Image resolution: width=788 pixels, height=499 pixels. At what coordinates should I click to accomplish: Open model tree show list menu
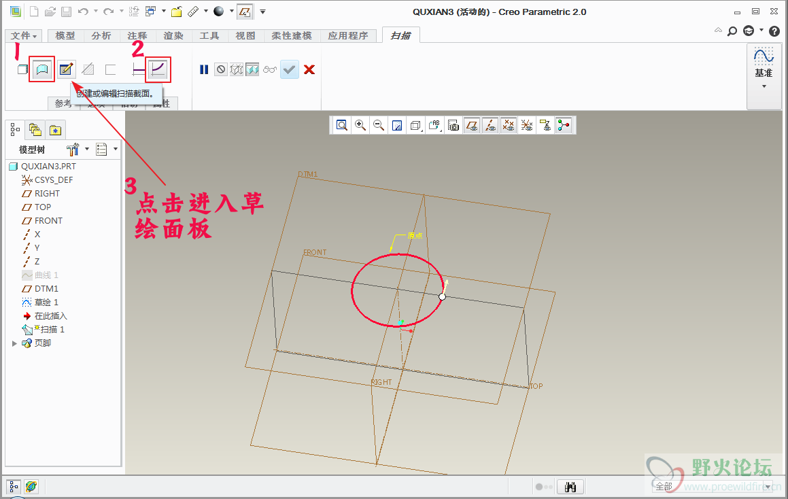[107, 150]
